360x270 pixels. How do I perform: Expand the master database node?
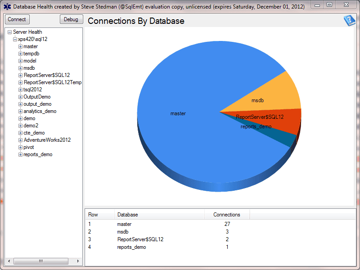click(x=20, y=47)
